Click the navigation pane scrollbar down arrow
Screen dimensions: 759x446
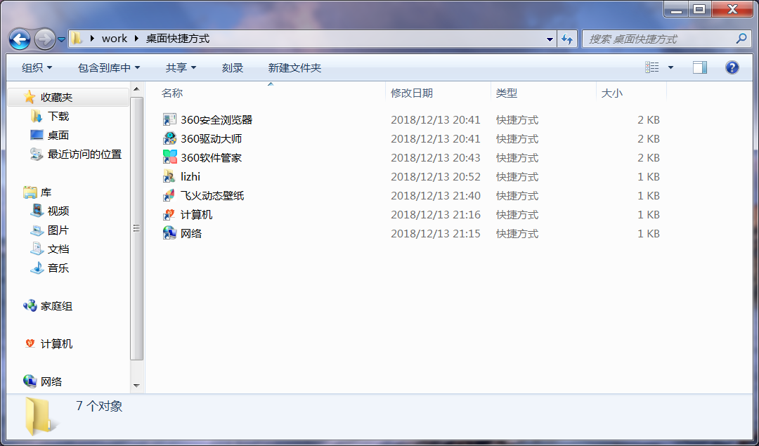pyautogui.click(x=136, y=386)
